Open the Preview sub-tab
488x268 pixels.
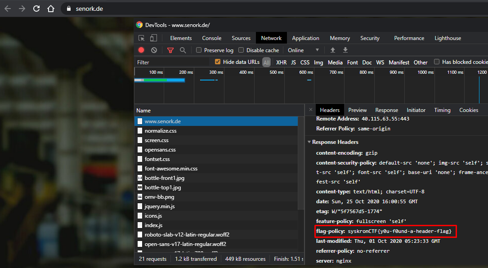coord(357,110)
